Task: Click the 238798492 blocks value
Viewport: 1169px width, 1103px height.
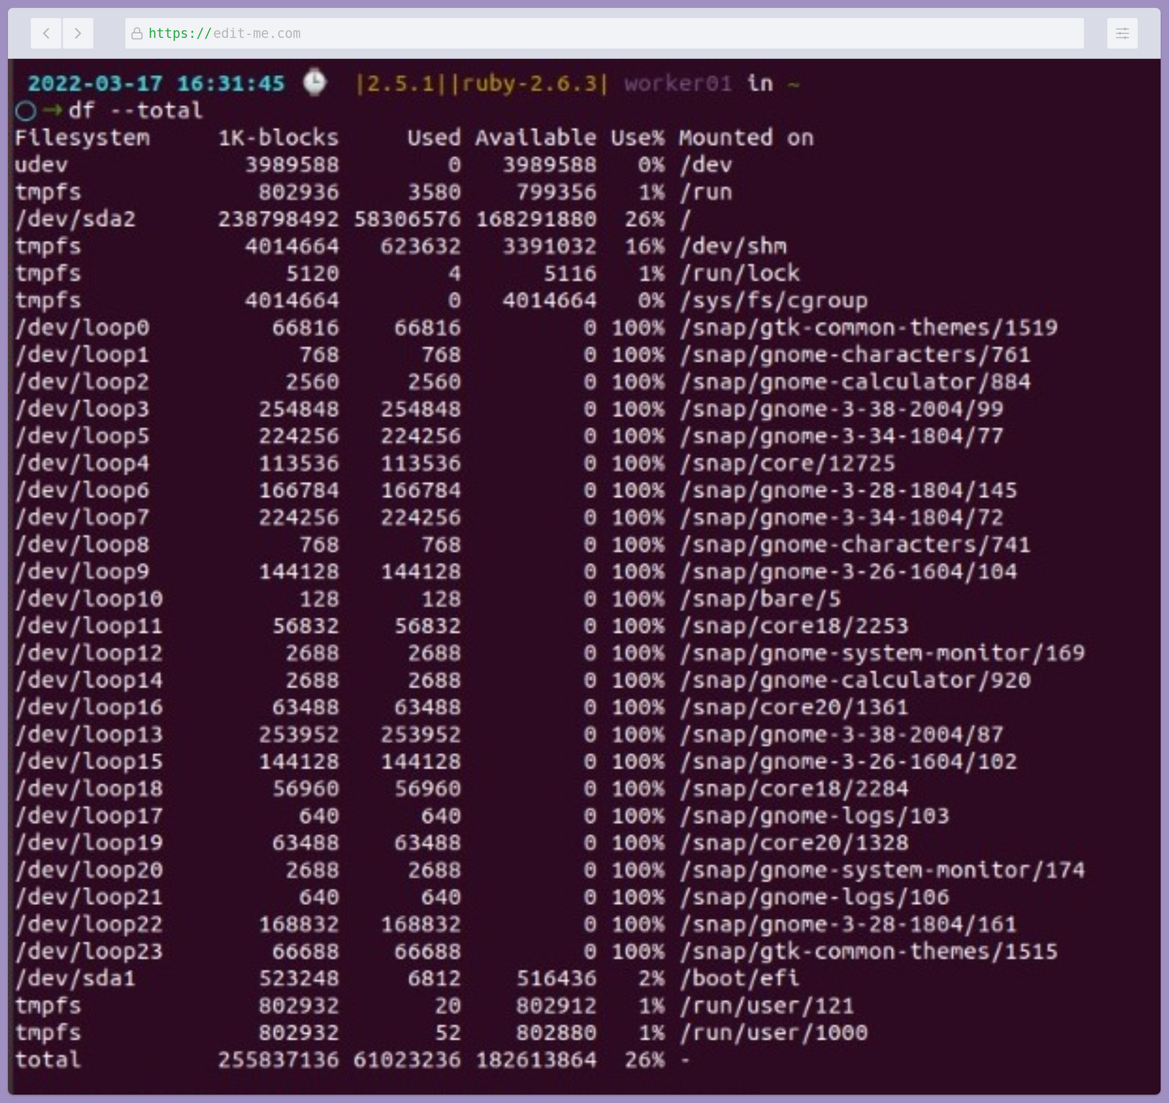Action: pyautogui.click(x=279, y=219)
